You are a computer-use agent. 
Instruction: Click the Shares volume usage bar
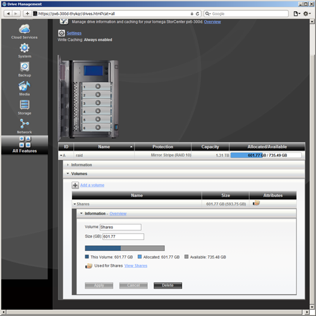125,248
